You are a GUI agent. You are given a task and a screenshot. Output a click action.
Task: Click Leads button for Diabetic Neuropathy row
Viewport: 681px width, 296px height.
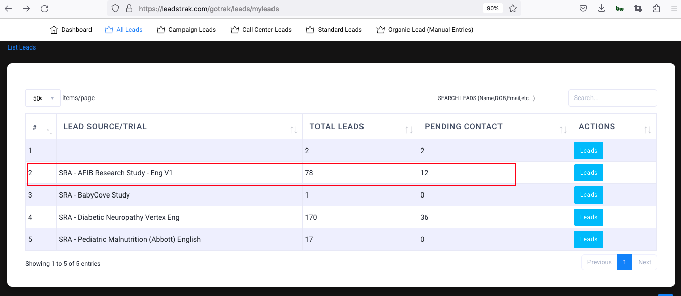tap(588, 217)
